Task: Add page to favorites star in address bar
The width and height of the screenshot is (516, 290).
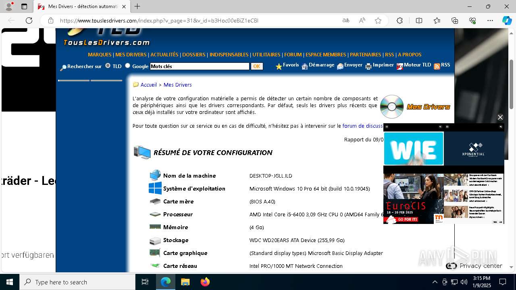Action: tap(378, 21)
